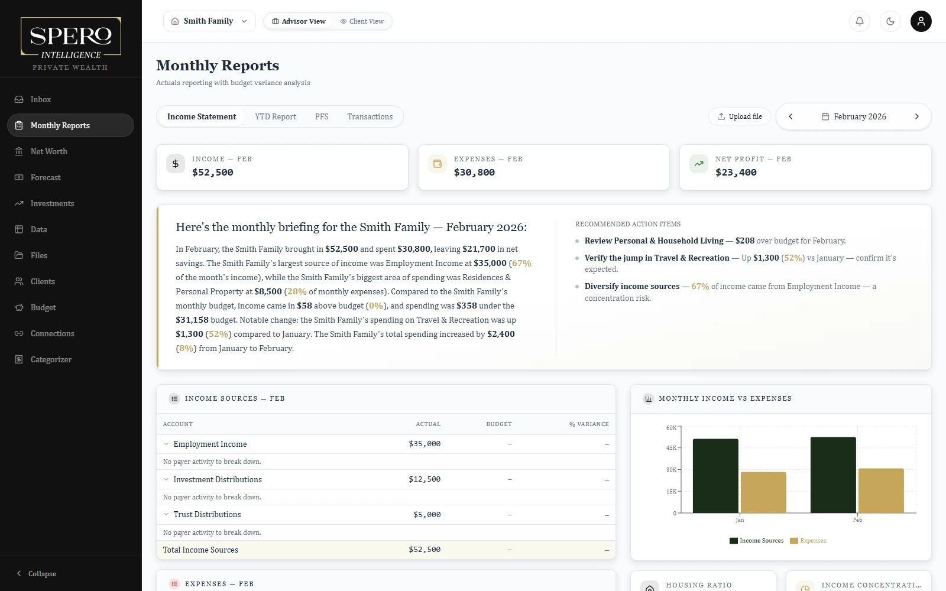946x591 pixels.
Task: Toggle dark mode moon icon
Action: 890,21
